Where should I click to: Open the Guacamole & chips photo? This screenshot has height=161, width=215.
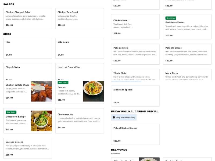pyautogui.click(x=41, y=121)
